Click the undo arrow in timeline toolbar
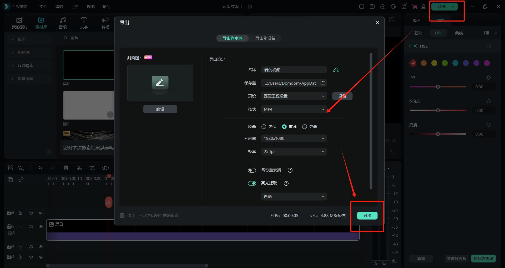 (40, 168)
